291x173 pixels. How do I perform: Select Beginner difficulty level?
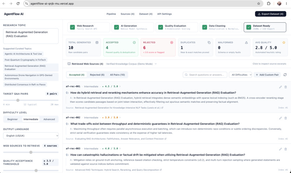tap(12, 119)
